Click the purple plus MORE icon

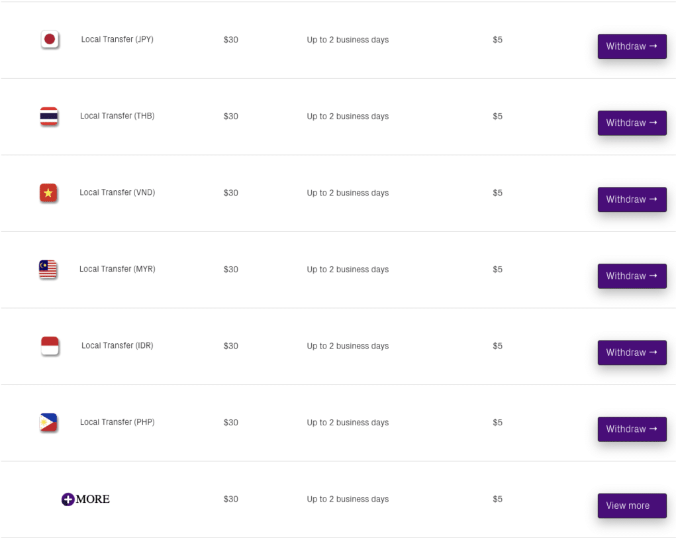[68, 499]
